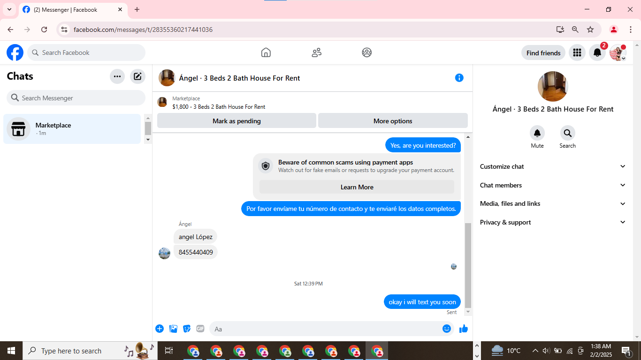
Task: Start a new message with compose icon
Action: coord(137,76)
